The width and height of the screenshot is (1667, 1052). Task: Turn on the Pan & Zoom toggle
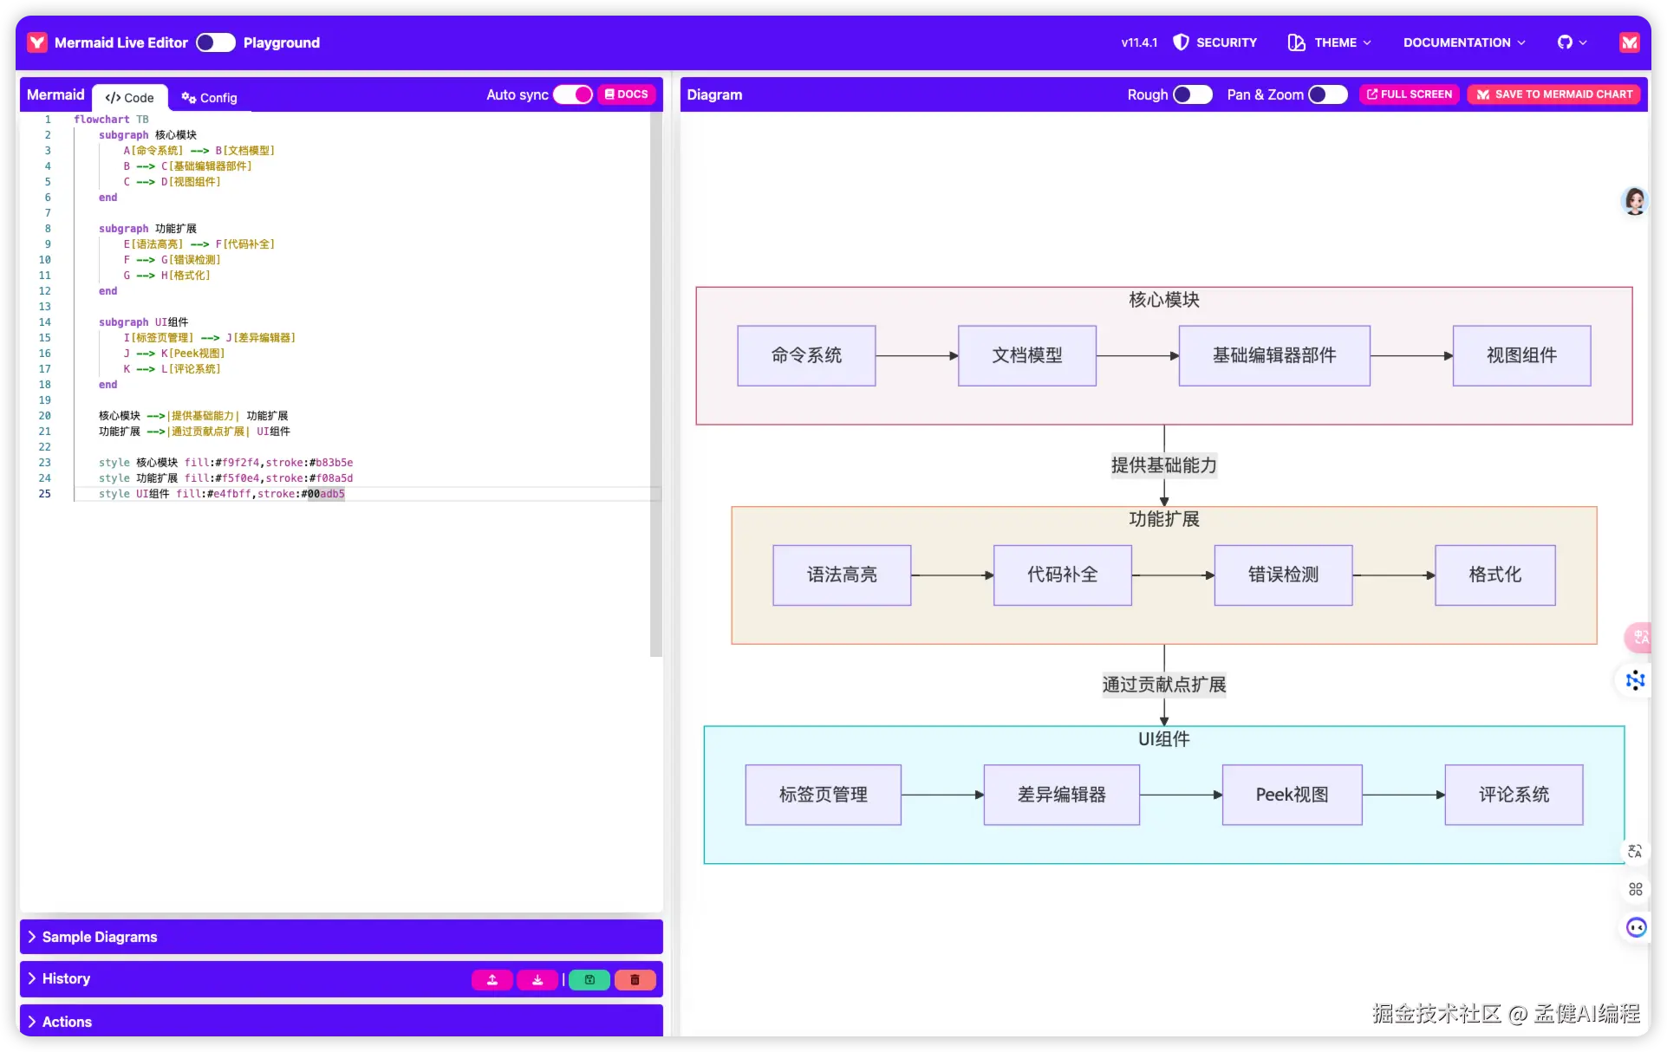1327,94
